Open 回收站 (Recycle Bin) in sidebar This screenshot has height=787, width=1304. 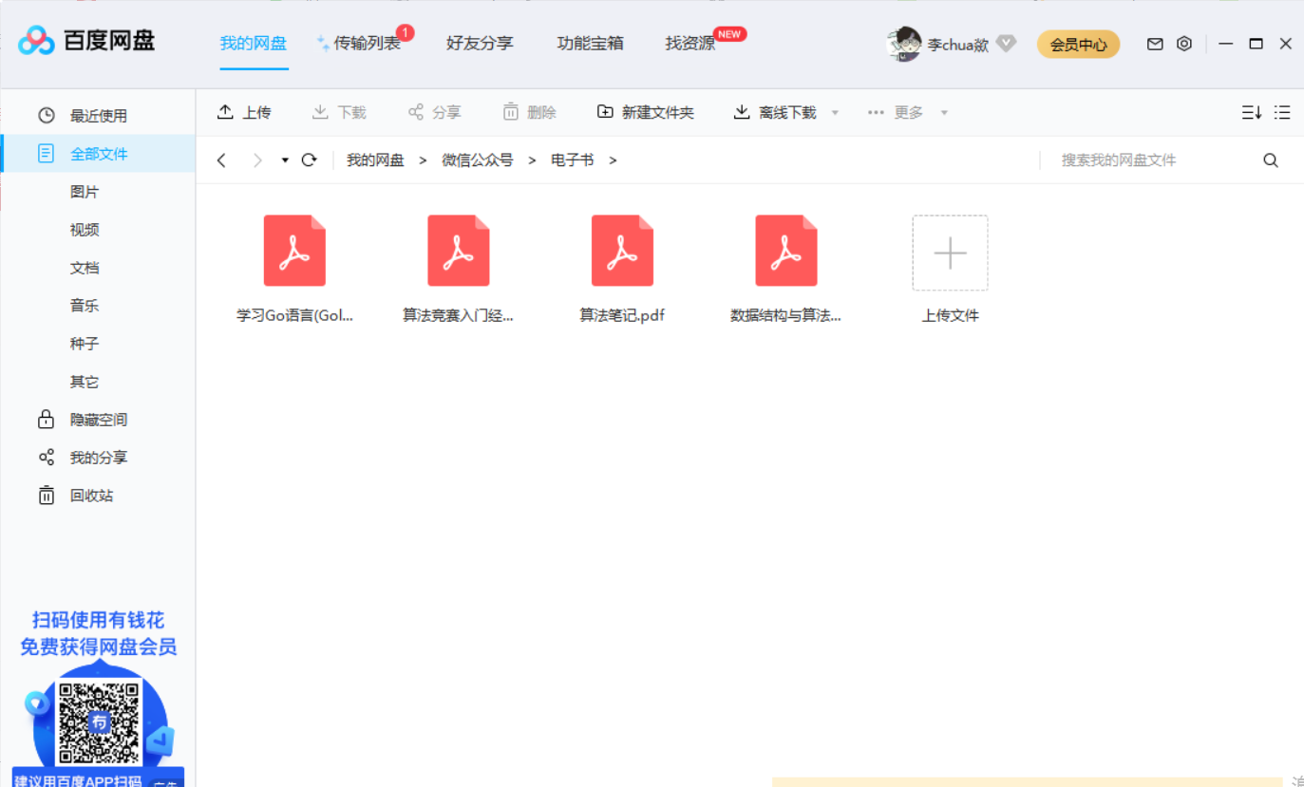coord(84,495)
